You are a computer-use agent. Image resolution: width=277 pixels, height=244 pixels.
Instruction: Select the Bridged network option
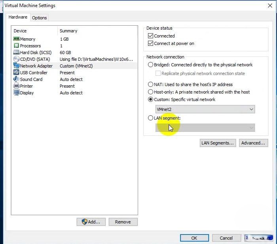tap(150, 65)
